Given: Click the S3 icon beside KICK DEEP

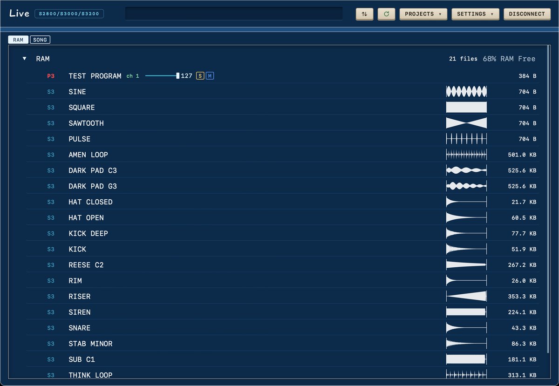Looking at the screenshot, I should (51, 233).
